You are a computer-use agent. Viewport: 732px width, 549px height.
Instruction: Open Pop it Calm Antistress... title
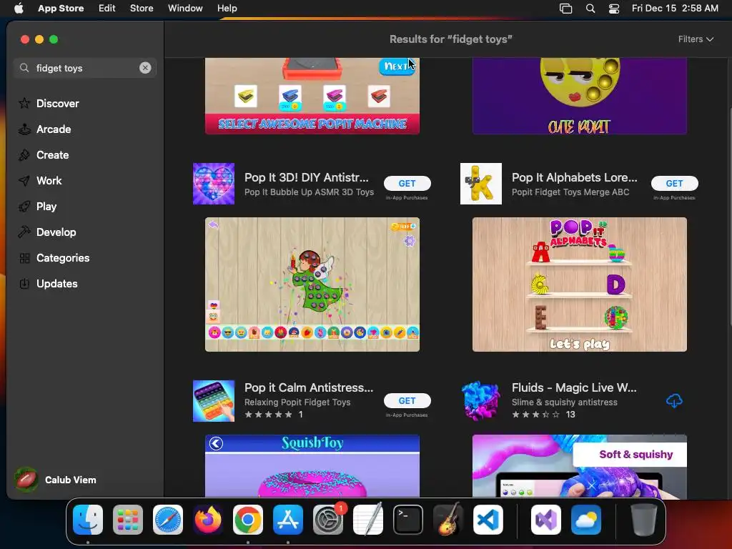(309, 387)
